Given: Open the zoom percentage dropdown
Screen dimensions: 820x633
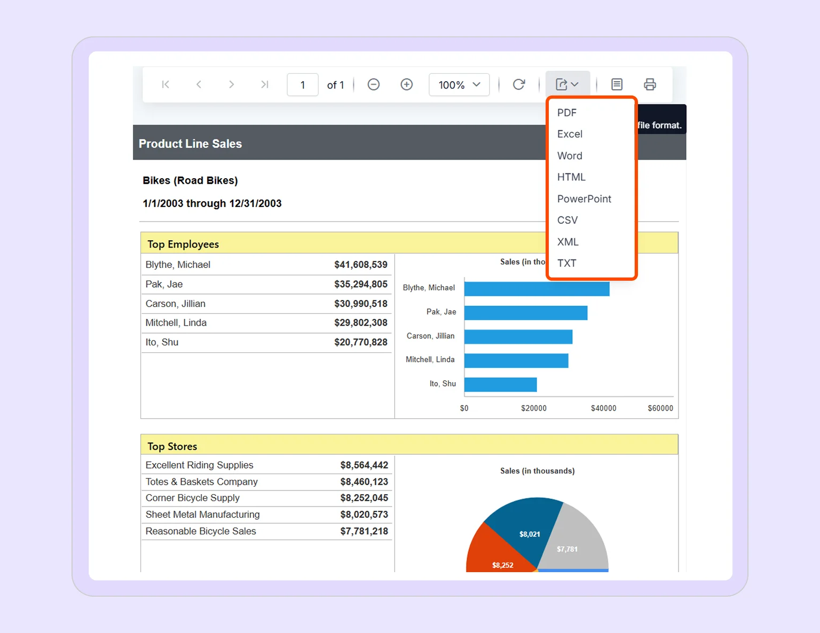Looking at the screenshot, I should (x=459, y=84).
